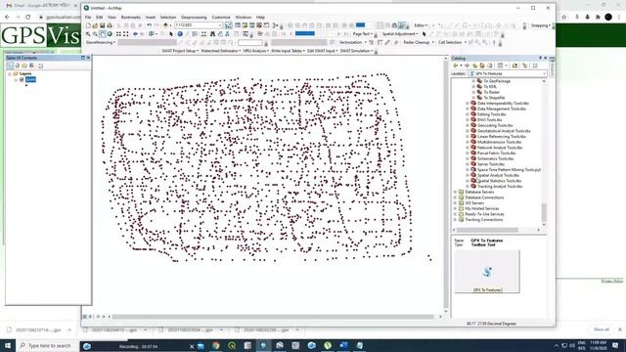Click the Full Extent globe icon
This screenshot has width=626, height=352.
tap(110, 34)
